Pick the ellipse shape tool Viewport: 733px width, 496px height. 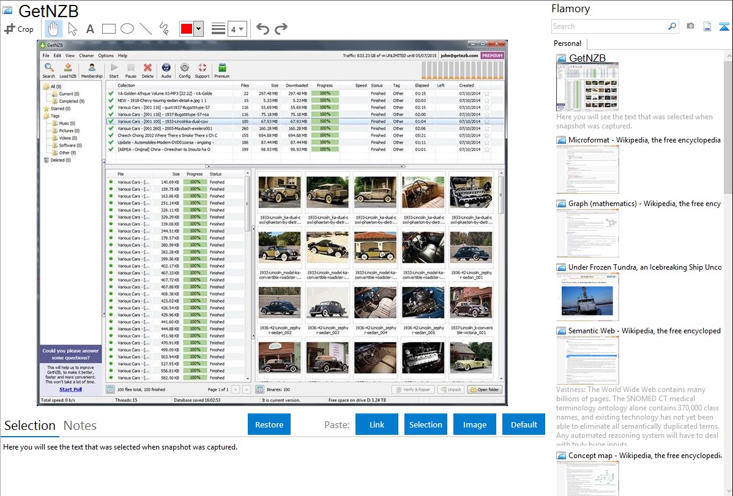point(127,29)
